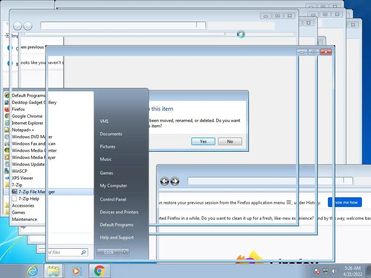Open Windows Explorer from the taskbar

[x=53, y=271]
